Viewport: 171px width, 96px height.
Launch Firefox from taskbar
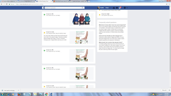[19, 94]
